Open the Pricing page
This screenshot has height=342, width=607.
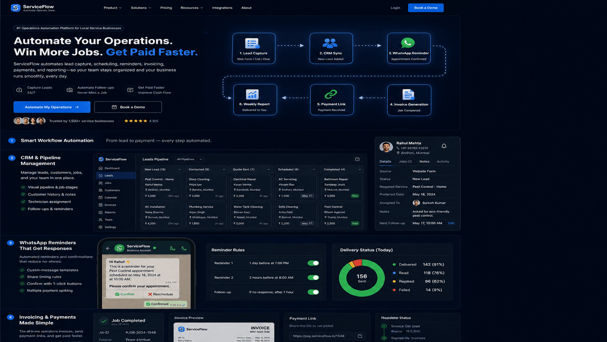point(166,8)
